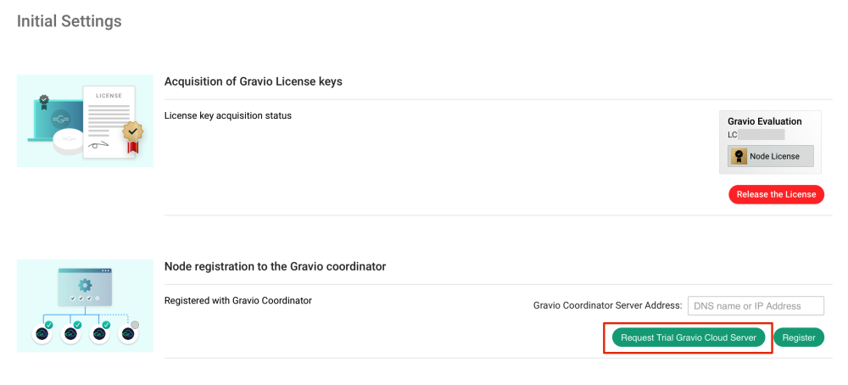The image size is (848, 385).
Task: Click the Node License badge icon
Action: (739, 157)
